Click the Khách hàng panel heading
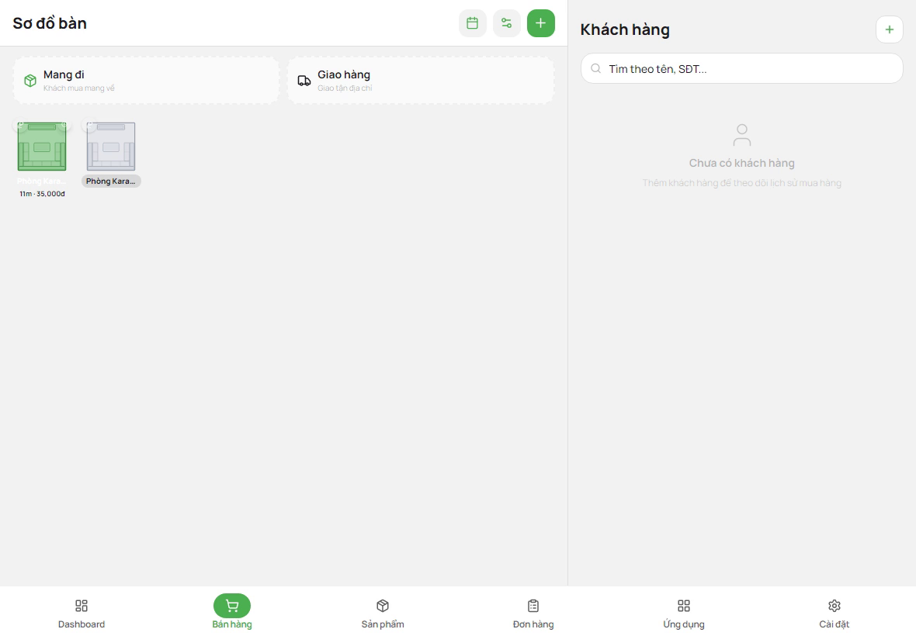Screen dimensions: 916x636 (x=625, y=29)
